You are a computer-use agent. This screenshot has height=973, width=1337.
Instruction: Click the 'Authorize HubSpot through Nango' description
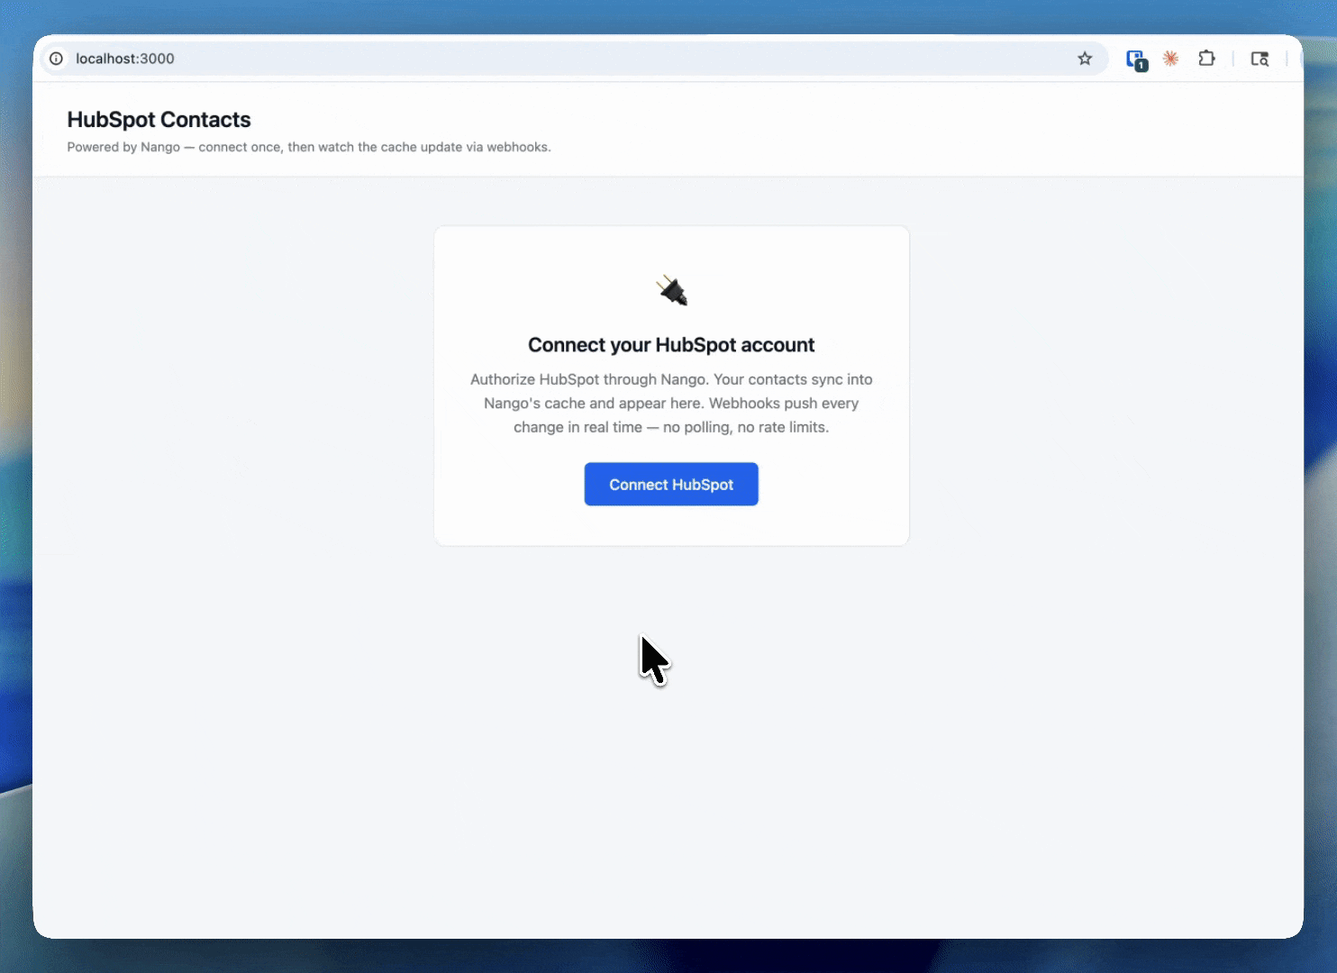tap(671, 403)
